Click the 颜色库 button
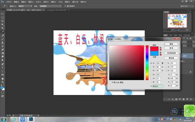Image resolution: width=195 pixels, height=122 pixels. (171, 58)
